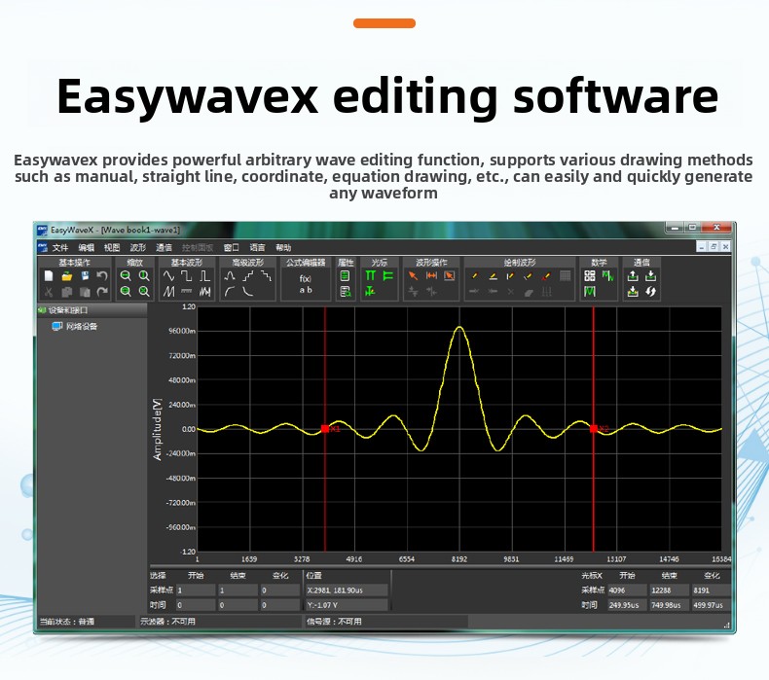Click the 采样点 start field under 选择

[x=195, y=590]
